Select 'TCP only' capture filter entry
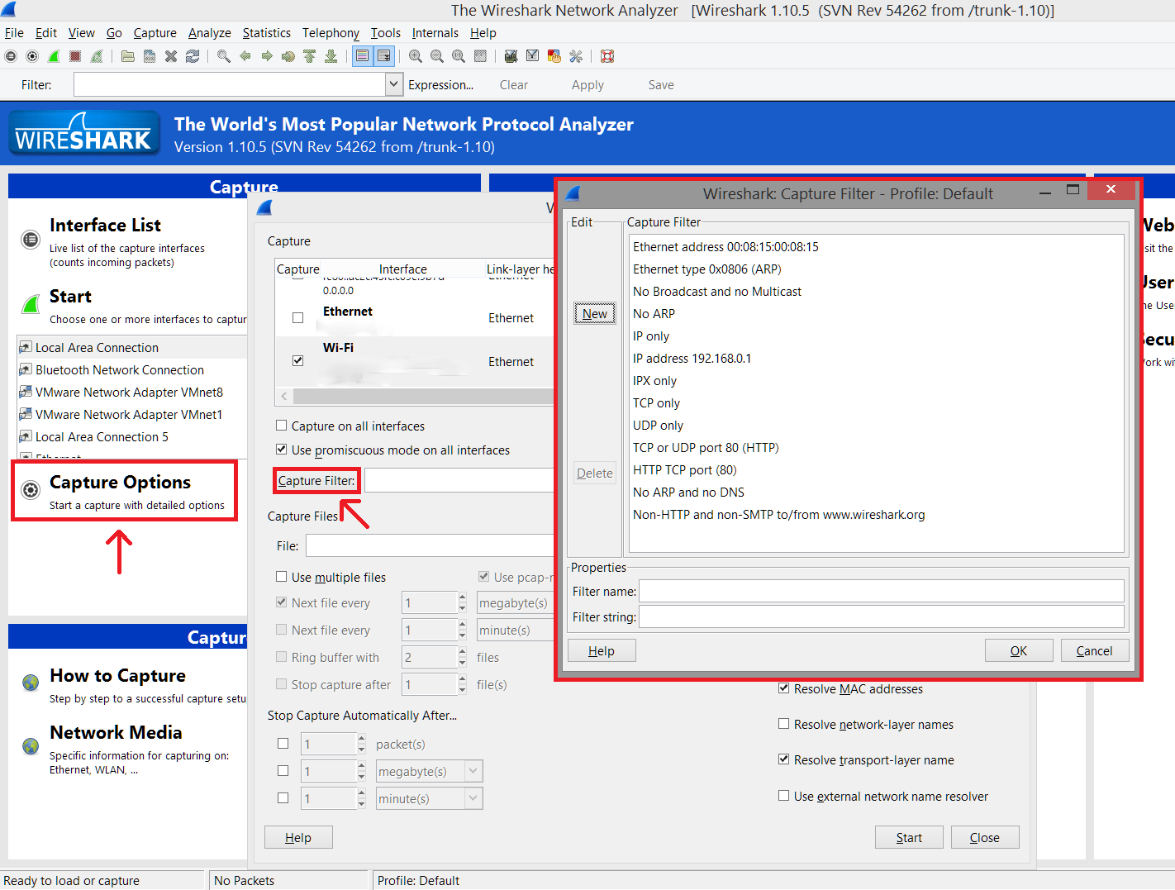The height and width of the screenshot is (890, 1175). (657, 402)
